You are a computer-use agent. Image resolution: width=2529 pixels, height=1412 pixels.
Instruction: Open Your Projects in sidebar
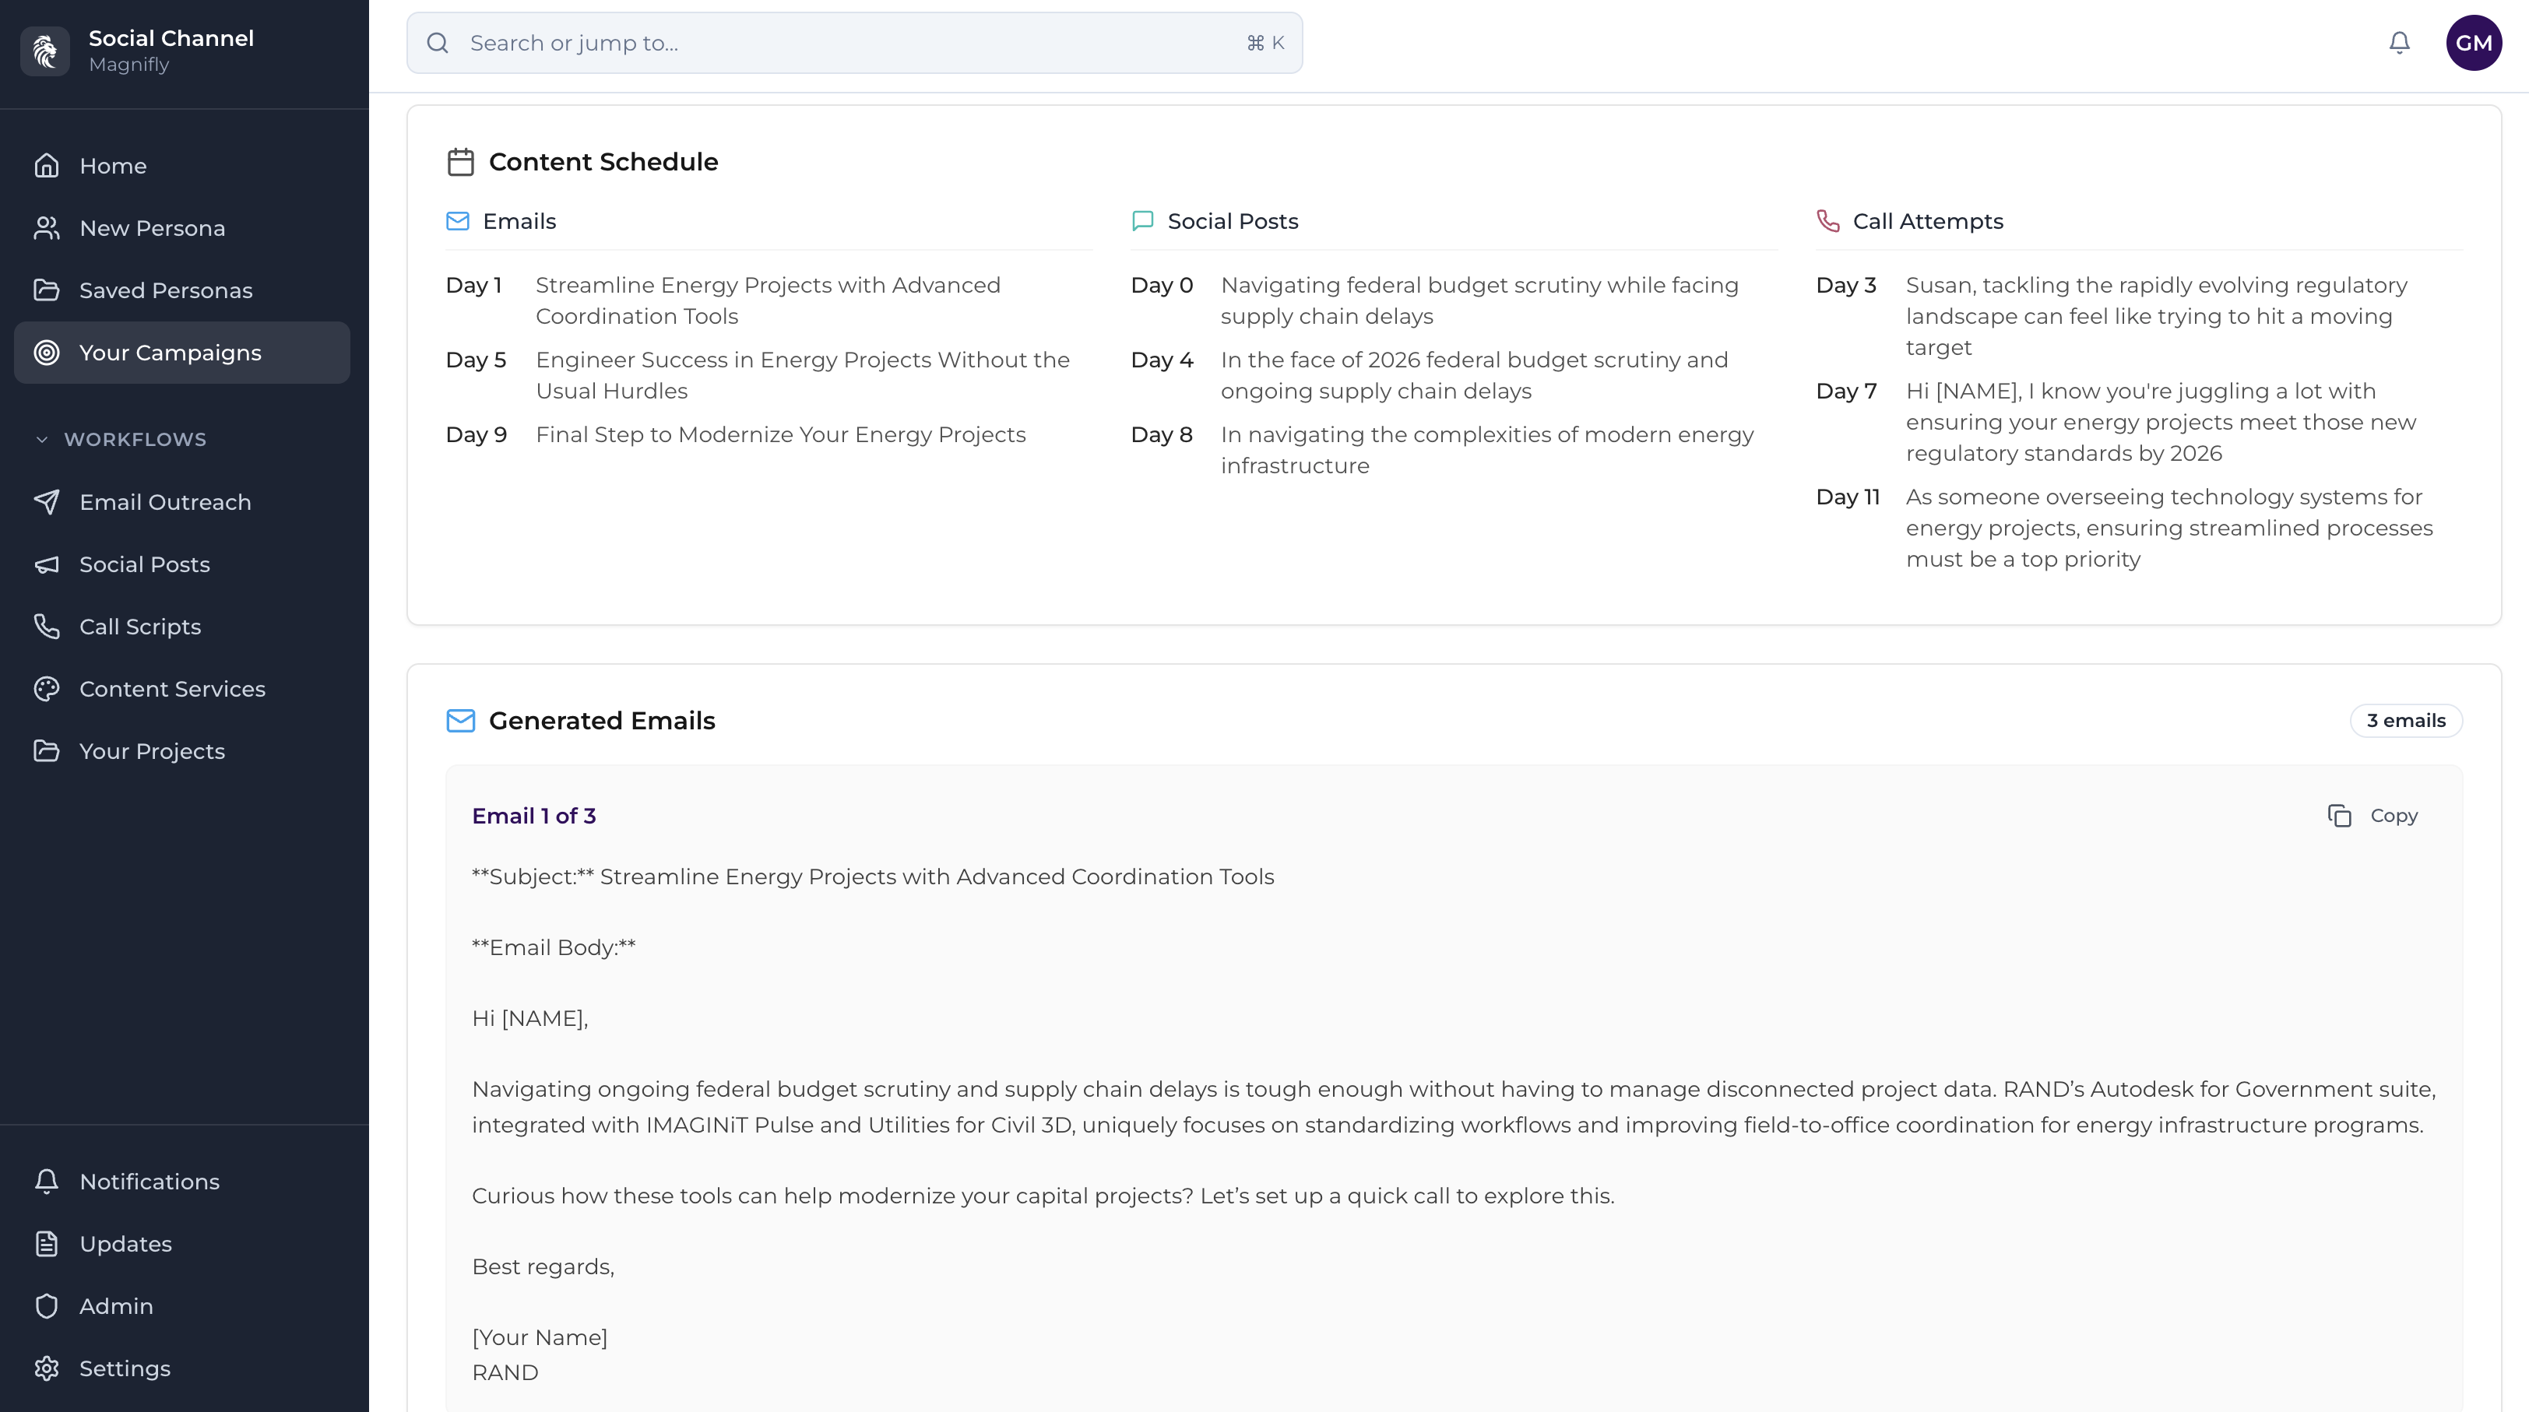coord(151,750)
